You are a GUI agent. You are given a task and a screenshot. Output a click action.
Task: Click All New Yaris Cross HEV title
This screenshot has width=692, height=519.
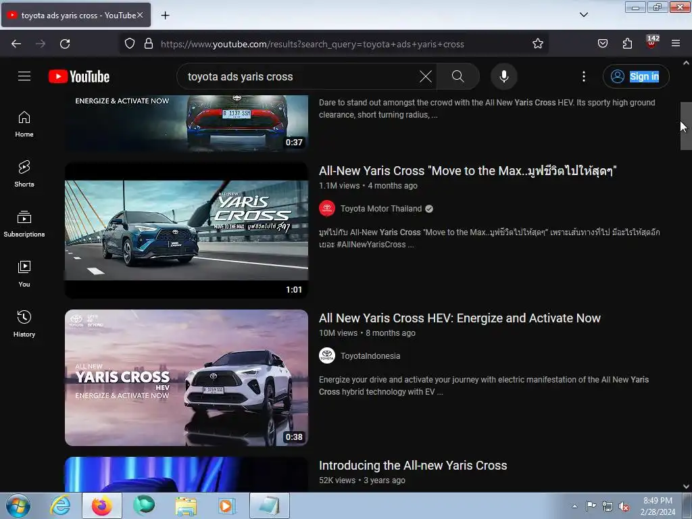pos(460,318)
